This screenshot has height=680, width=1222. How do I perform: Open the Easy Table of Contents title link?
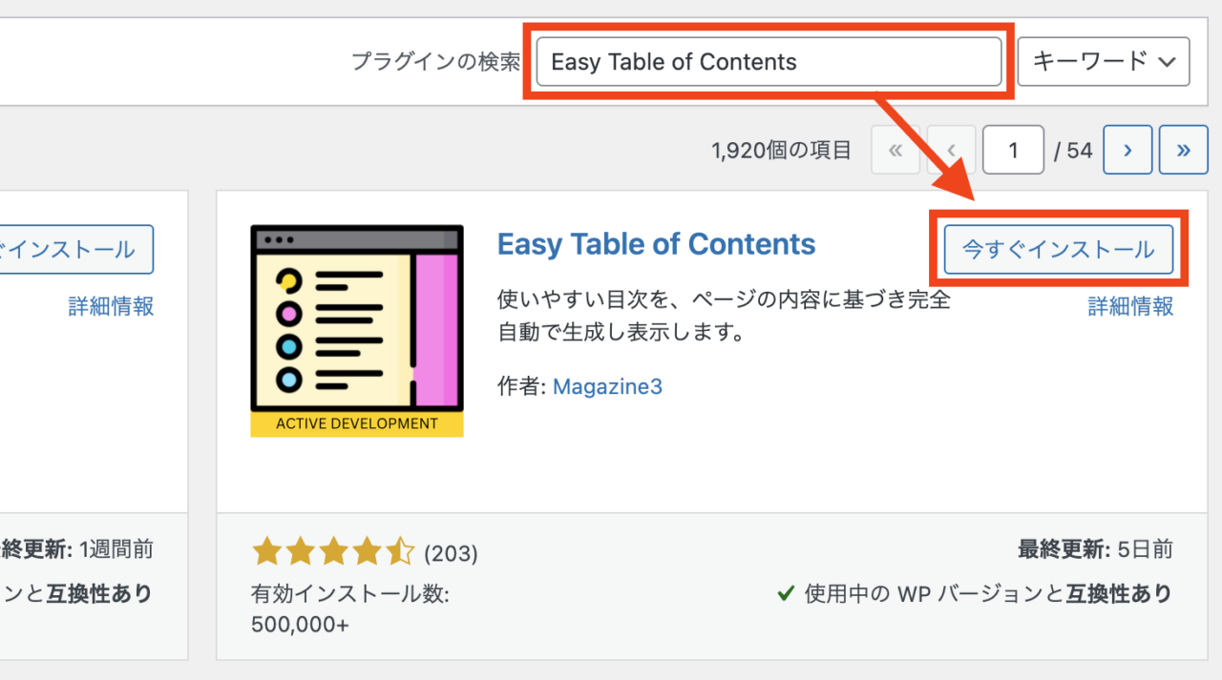click(x=657, y=244)
